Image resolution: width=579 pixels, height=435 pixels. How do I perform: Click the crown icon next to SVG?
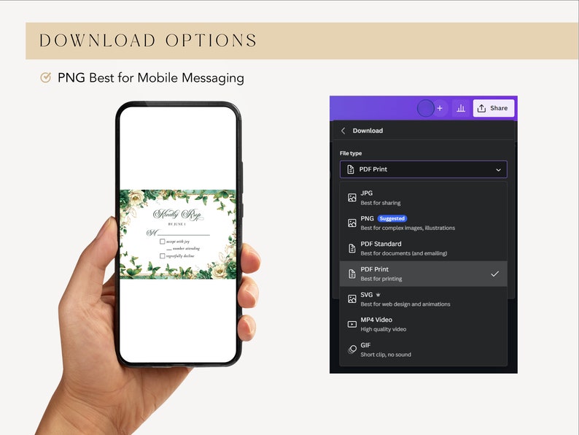[378, 295]
